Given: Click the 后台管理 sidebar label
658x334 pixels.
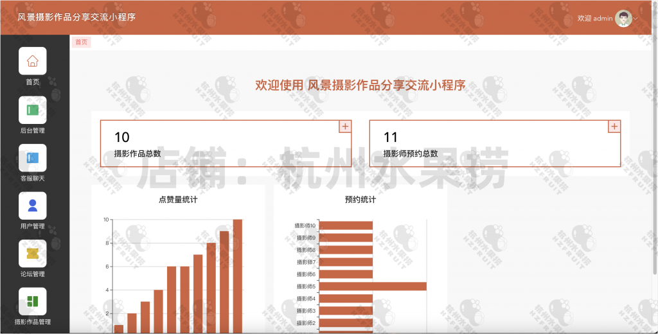Looking at the screenshot, I should point(32,130).
